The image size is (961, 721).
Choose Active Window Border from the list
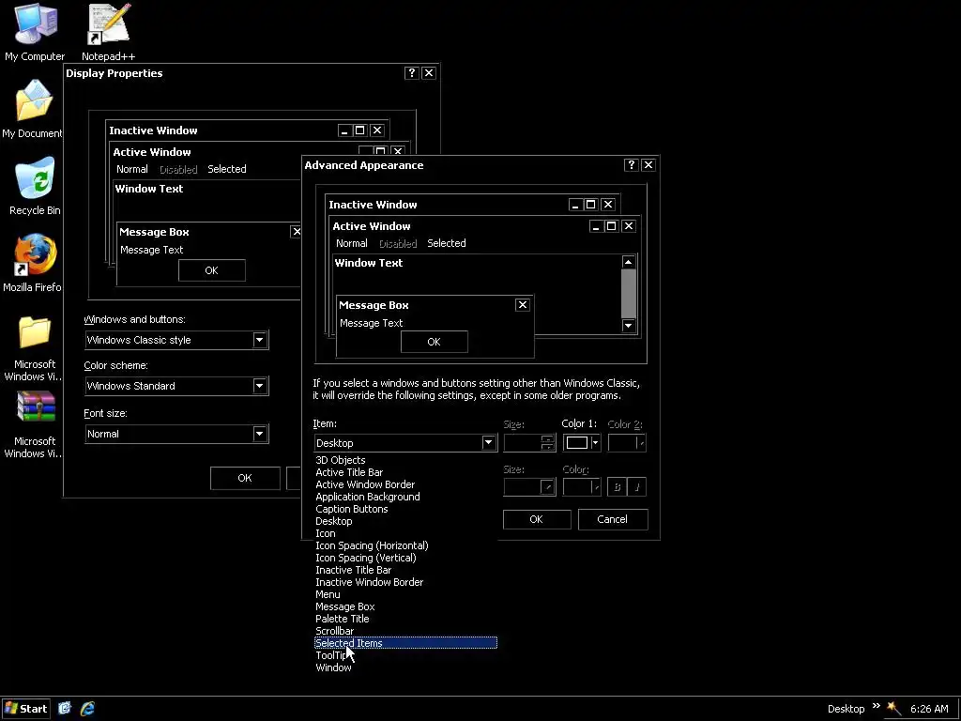click(405, 484)
